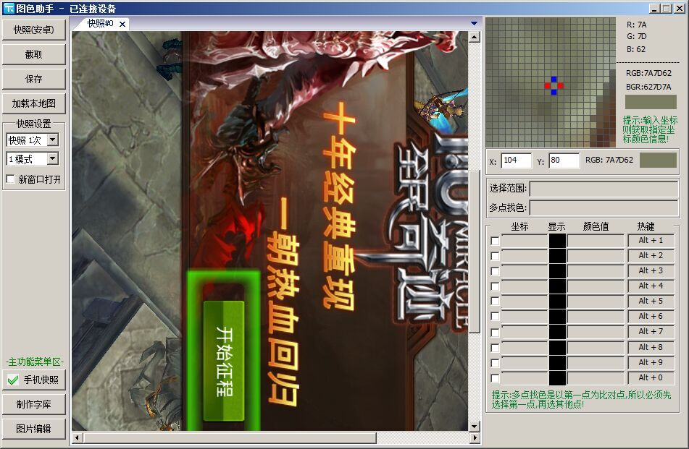Click the horizontal scrollbar right arrow
Screen dimensions: 689x449
475,437
